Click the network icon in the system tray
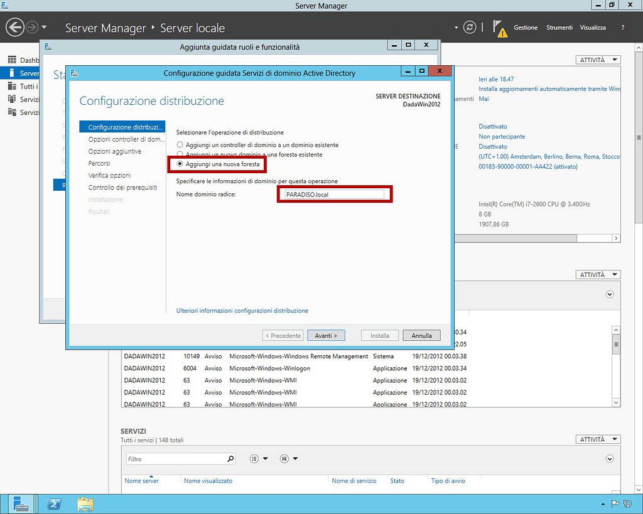Viewport: 643px width, 514px height. point(627,504)
